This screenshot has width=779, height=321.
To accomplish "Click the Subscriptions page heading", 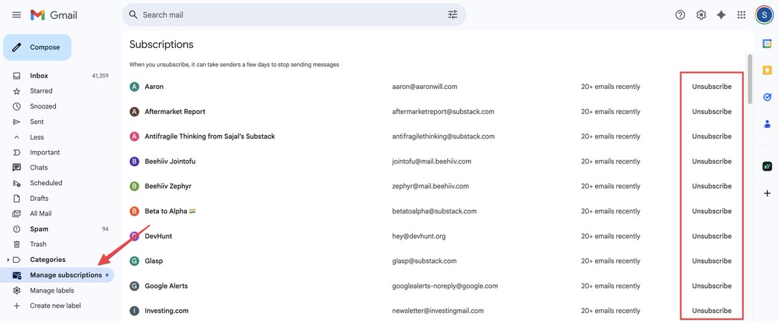I will [162, 44].
